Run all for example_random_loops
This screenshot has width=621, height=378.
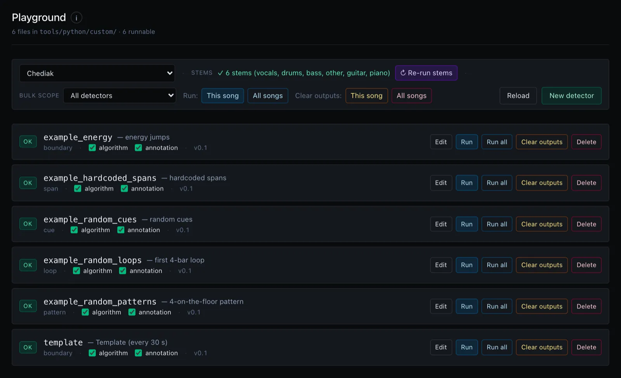(497, 265)
